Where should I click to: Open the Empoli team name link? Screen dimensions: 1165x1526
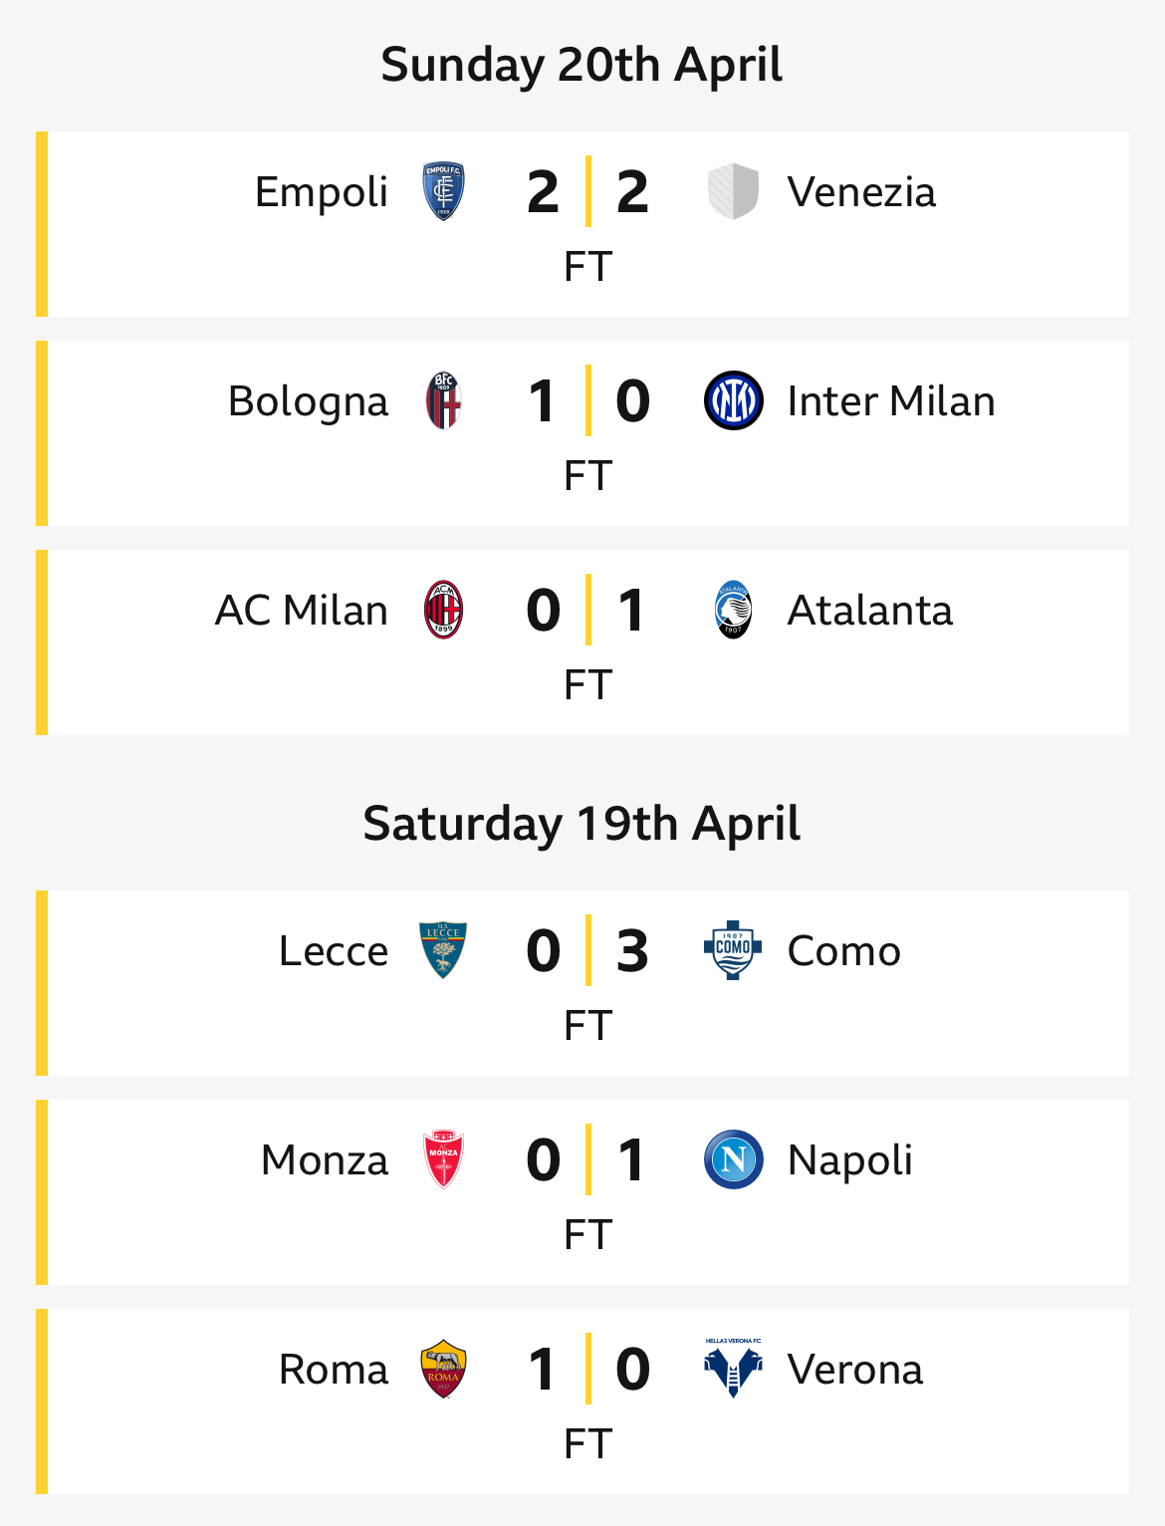(321, 191)
